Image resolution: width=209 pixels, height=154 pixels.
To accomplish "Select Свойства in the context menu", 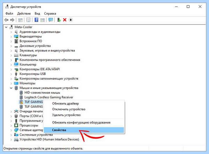I will (84, 130).
